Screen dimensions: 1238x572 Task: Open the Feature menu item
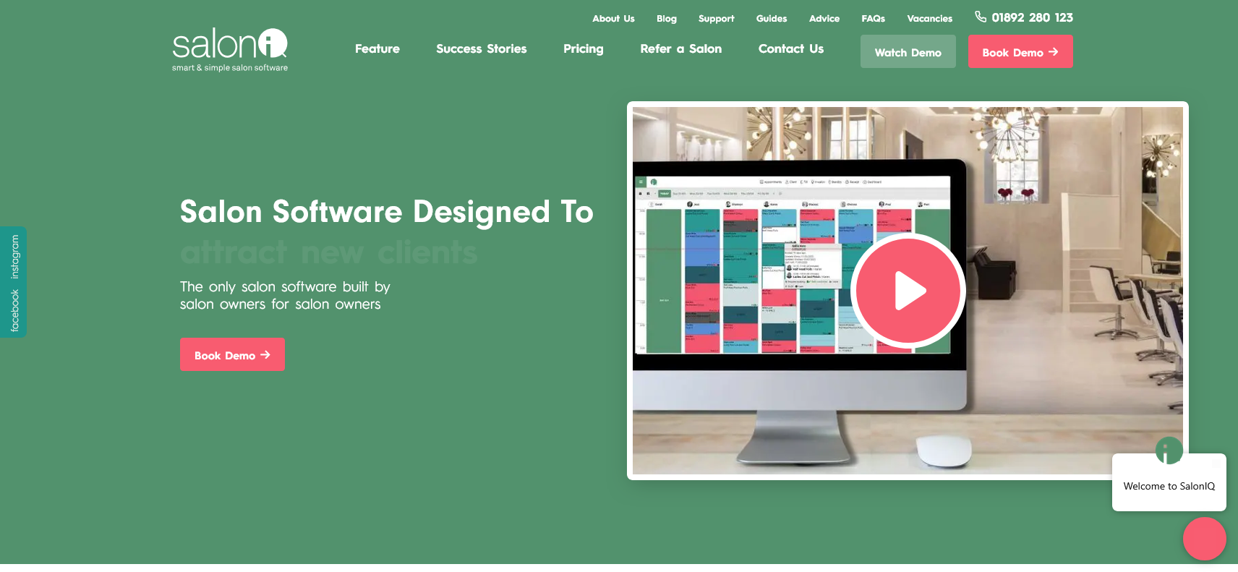pos(377,48)
